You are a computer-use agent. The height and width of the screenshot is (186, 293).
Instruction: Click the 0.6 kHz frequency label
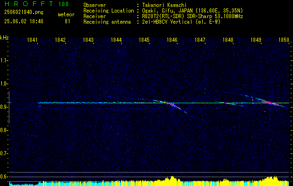4,177
